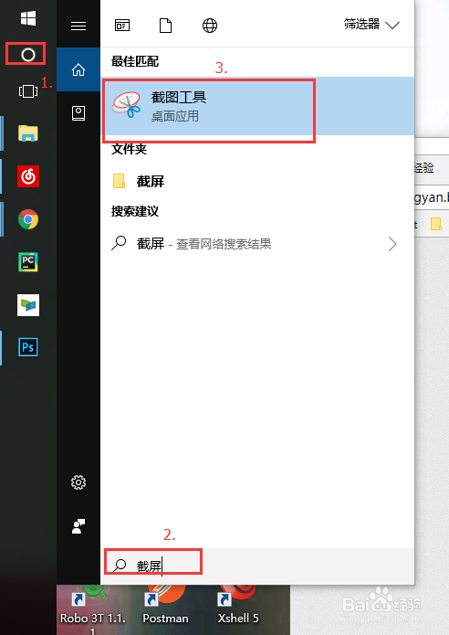Open the green-blue app below PyCharm

[28, 305]
